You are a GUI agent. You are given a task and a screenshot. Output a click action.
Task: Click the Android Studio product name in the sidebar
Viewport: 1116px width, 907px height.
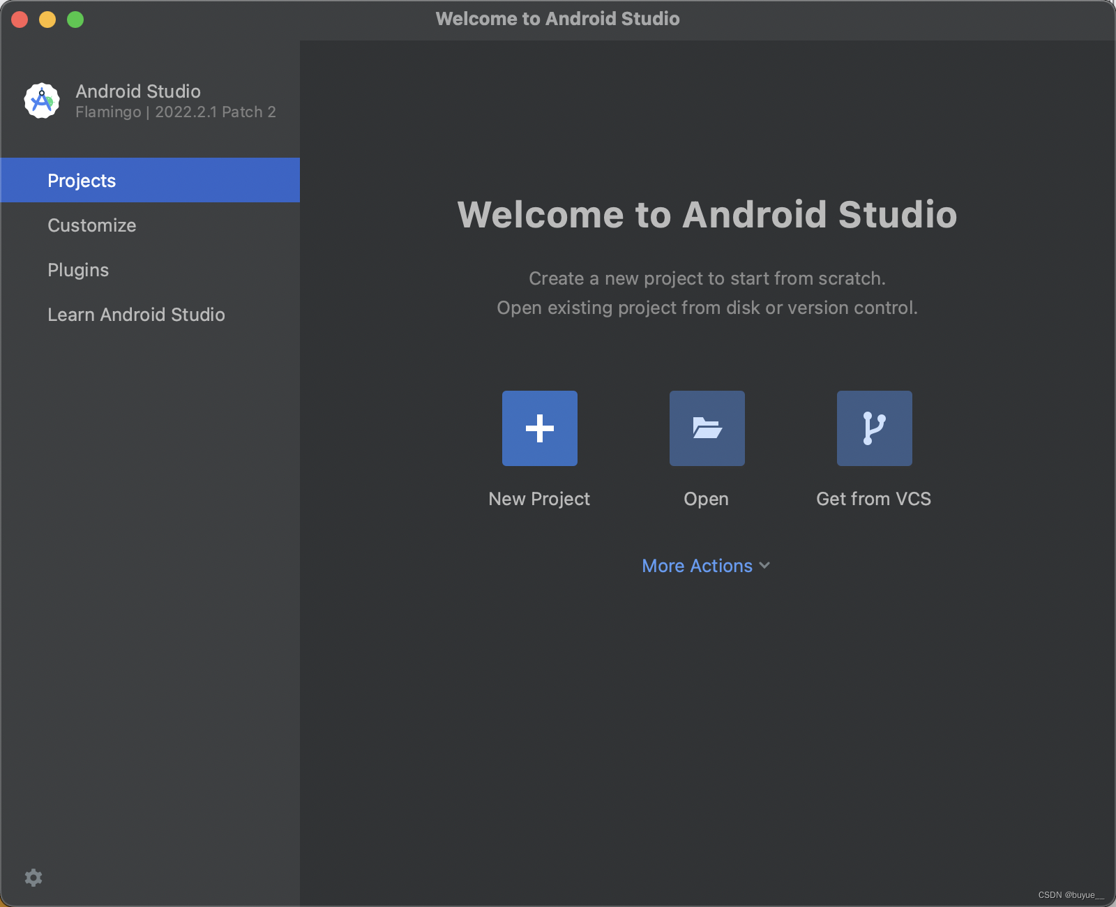[x=138, y=91]
